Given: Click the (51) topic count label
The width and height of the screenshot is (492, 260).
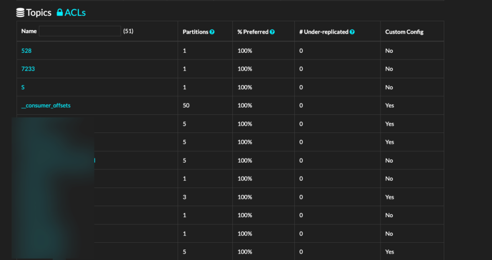Looking at the screenshot, I should tap(128, 31).
